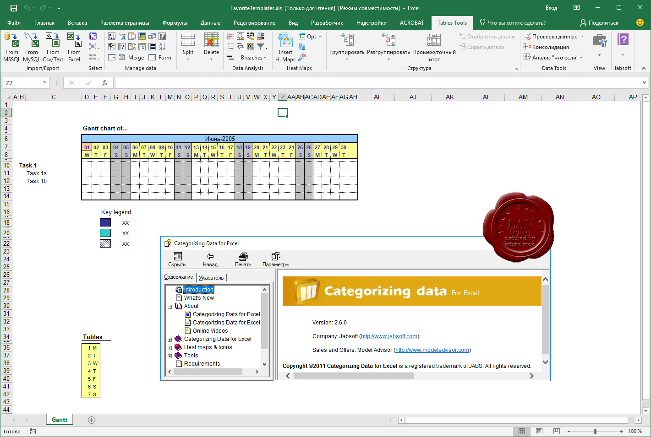Expand the Tools node in help tree
The image size is (651, 437).
(x=170, y=356)
